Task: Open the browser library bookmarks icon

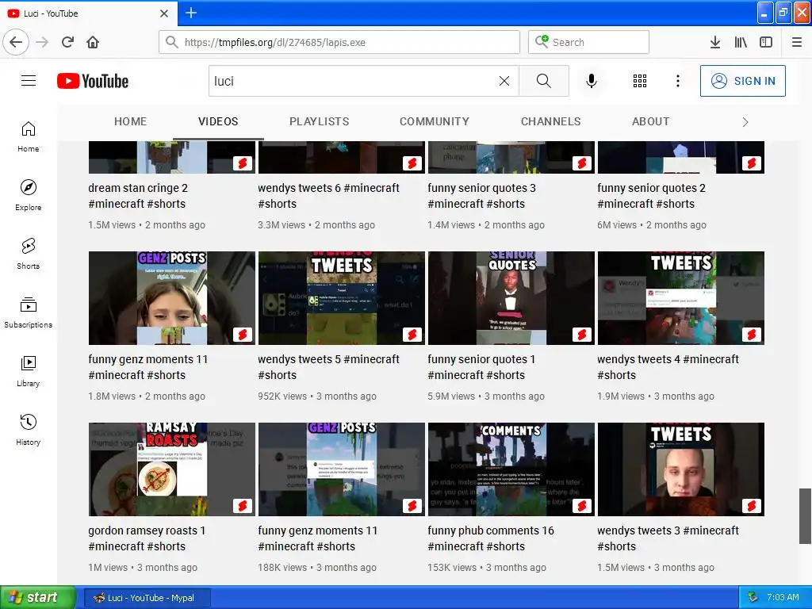Action: click(x=741, y=42)
